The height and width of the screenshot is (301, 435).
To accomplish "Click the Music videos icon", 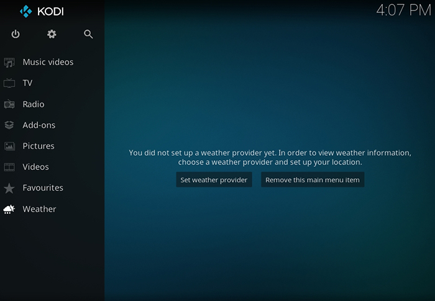I will (9, 62).
